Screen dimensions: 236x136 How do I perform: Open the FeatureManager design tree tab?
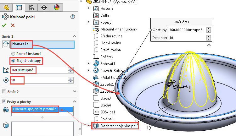(6, 8)
